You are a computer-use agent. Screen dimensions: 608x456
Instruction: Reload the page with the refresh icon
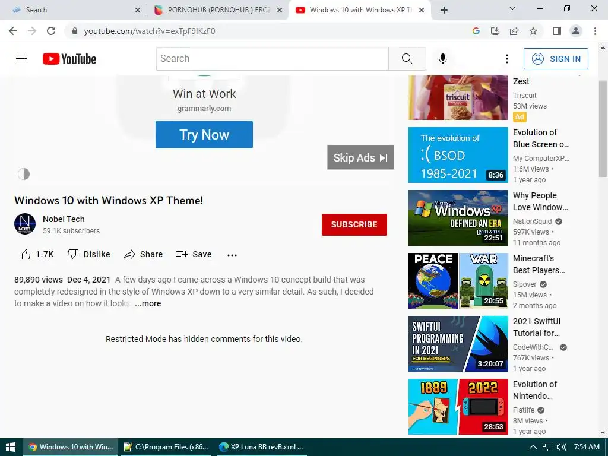pyautogui.click(x=51, y=31)
